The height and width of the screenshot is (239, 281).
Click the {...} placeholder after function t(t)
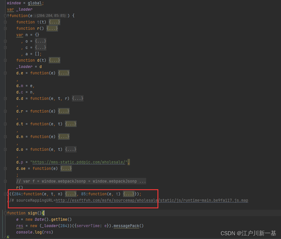click(x=55, y=22)
